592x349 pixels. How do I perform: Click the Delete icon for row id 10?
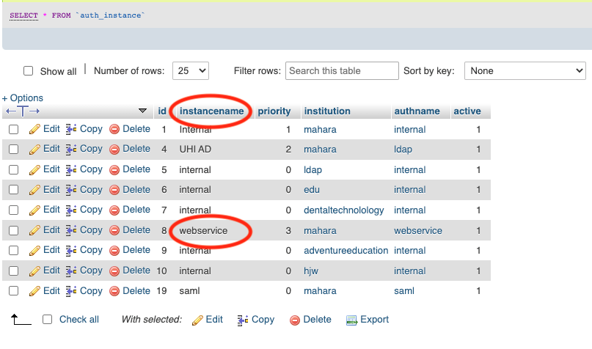click(114, 271)
